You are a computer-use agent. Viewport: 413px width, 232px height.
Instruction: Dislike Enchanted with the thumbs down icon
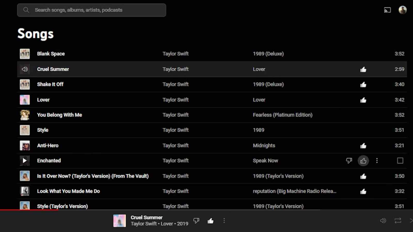click(349, 161)
